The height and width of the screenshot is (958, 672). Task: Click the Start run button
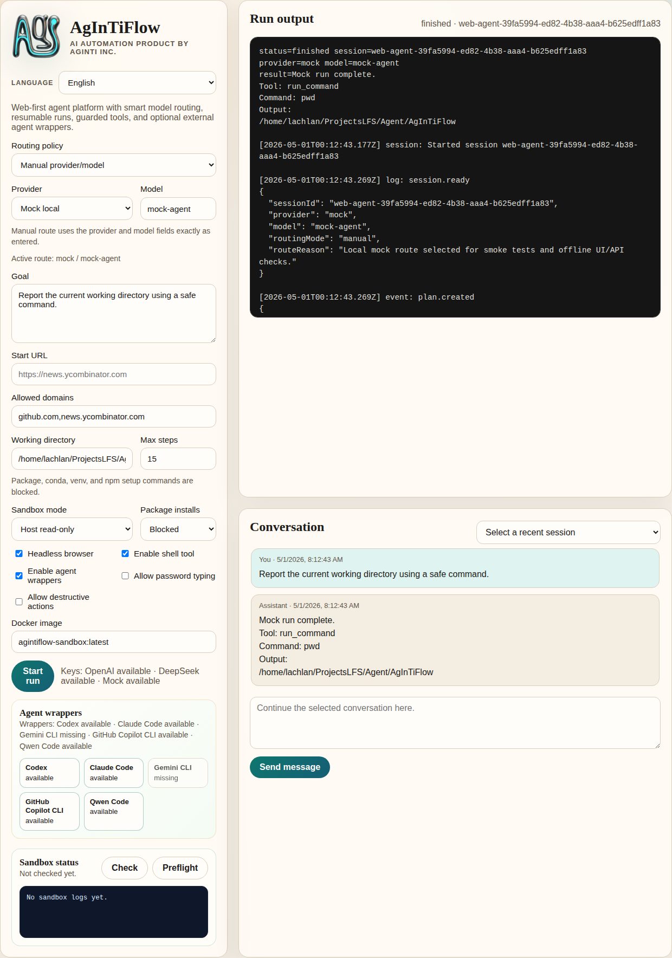point(33,676)
